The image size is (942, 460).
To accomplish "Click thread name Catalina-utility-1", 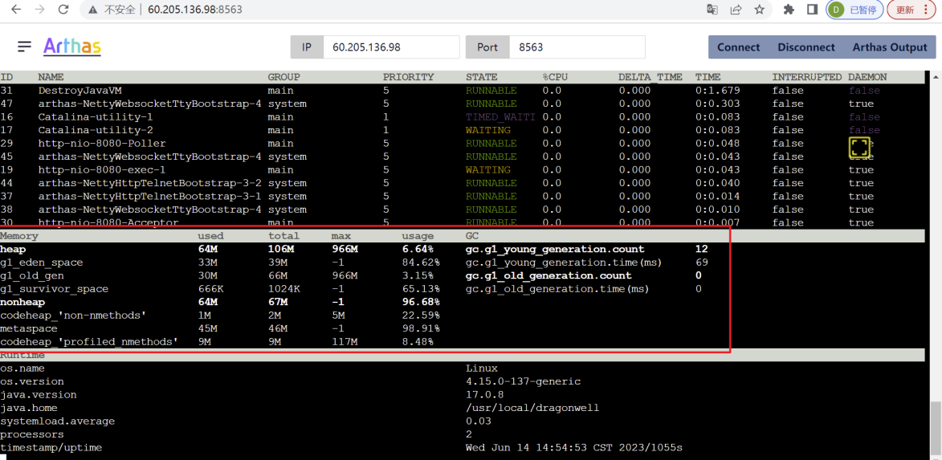I will tap(96, 116).
